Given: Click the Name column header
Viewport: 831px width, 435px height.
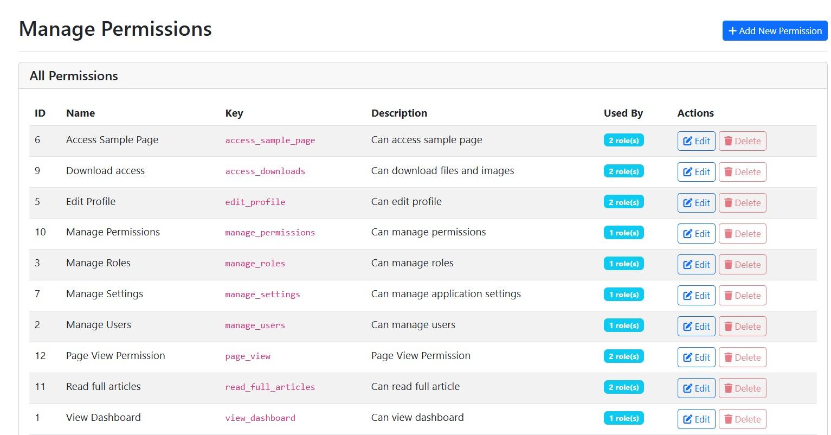Looking at the screenshot, I should (80, 113).
